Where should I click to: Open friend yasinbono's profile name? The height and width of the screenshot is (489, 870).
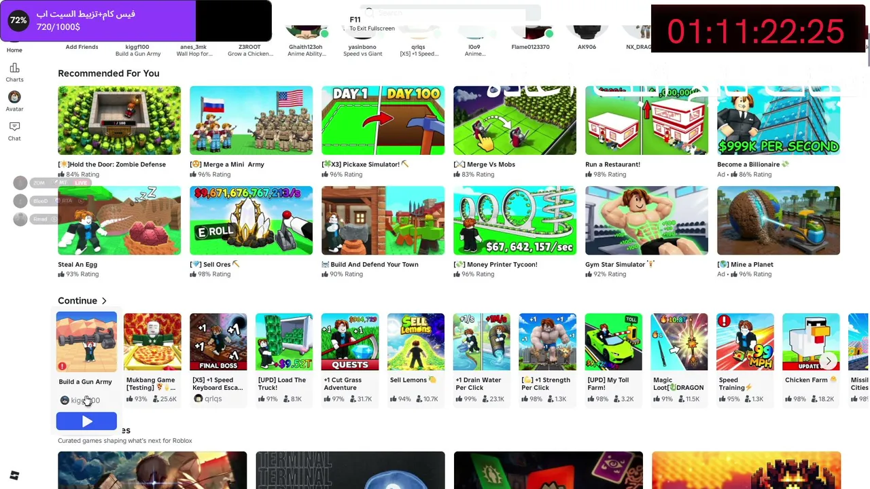pyautogui.click(x=362, y=47)
